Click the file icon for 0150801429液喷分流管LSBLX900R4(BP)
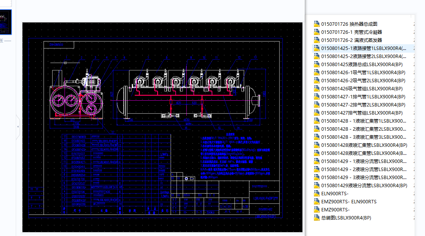Screen dimensions: 425x236 coord(316,185)
